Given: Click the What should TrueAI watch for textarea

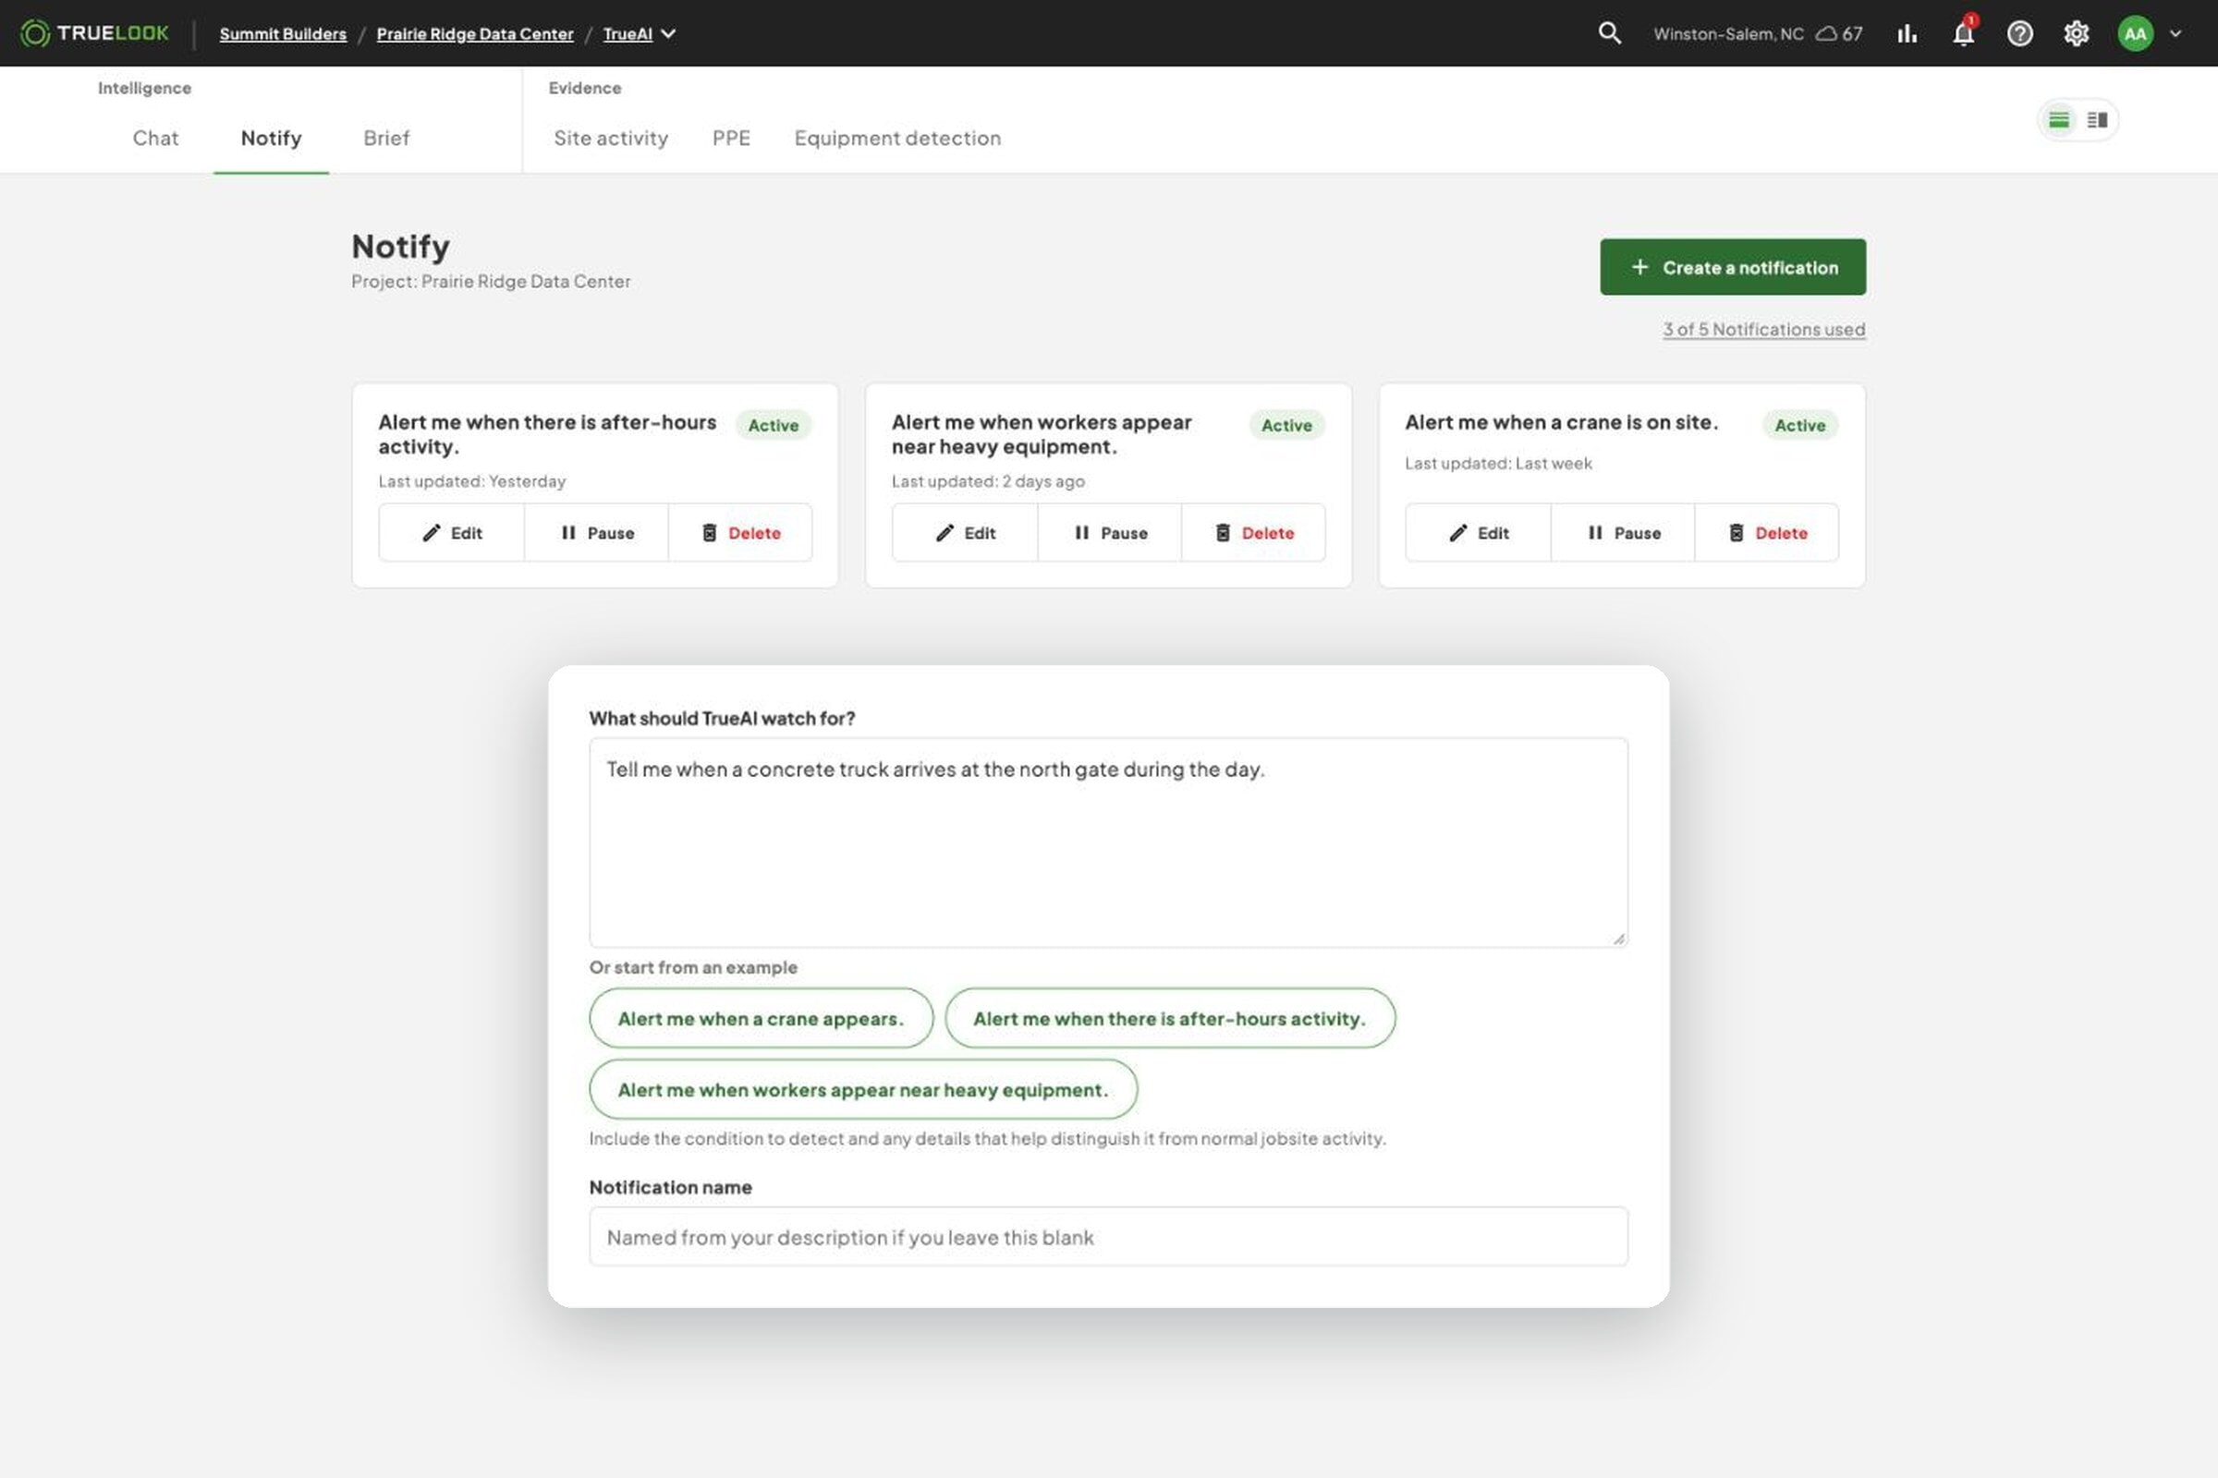Looking at the screenshot, I should pyautogui.click(x=1108, y=842).
